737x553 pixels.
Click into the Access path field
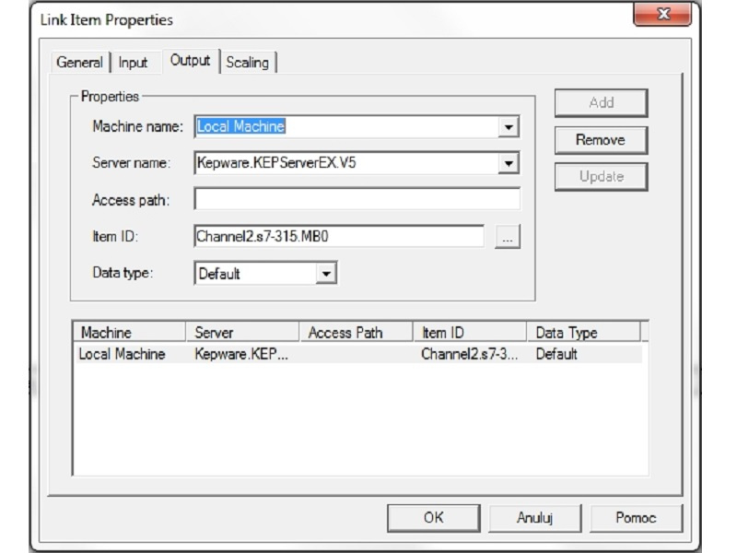coord(357,200)
